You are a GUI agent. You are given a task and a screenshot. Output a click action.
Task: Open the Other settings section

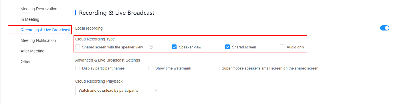click(x=25, y=62)
